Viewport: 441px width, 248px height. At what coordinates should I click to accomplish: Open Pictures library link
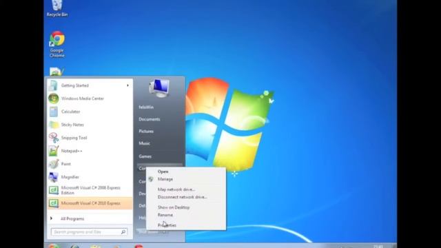pos(146,132)
